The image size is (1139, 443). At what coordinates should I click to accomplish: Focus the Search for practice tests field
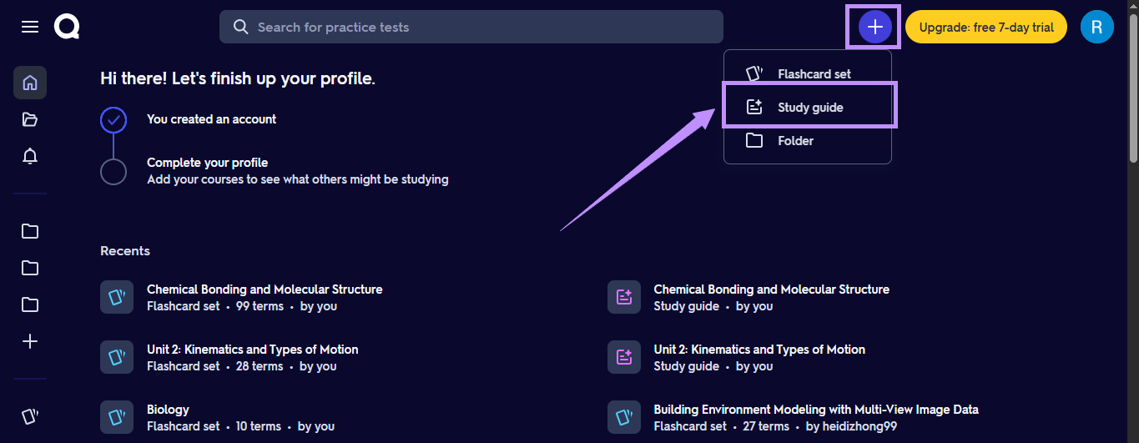coord(471,27)
